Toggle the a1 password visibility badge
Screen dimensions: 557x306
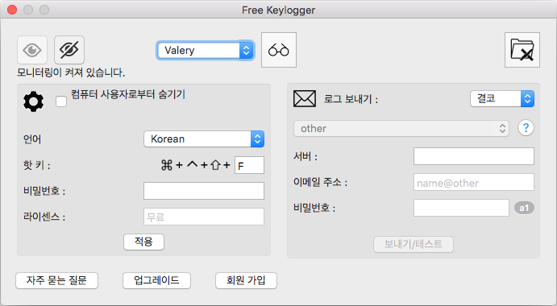[x=524, y=208]
